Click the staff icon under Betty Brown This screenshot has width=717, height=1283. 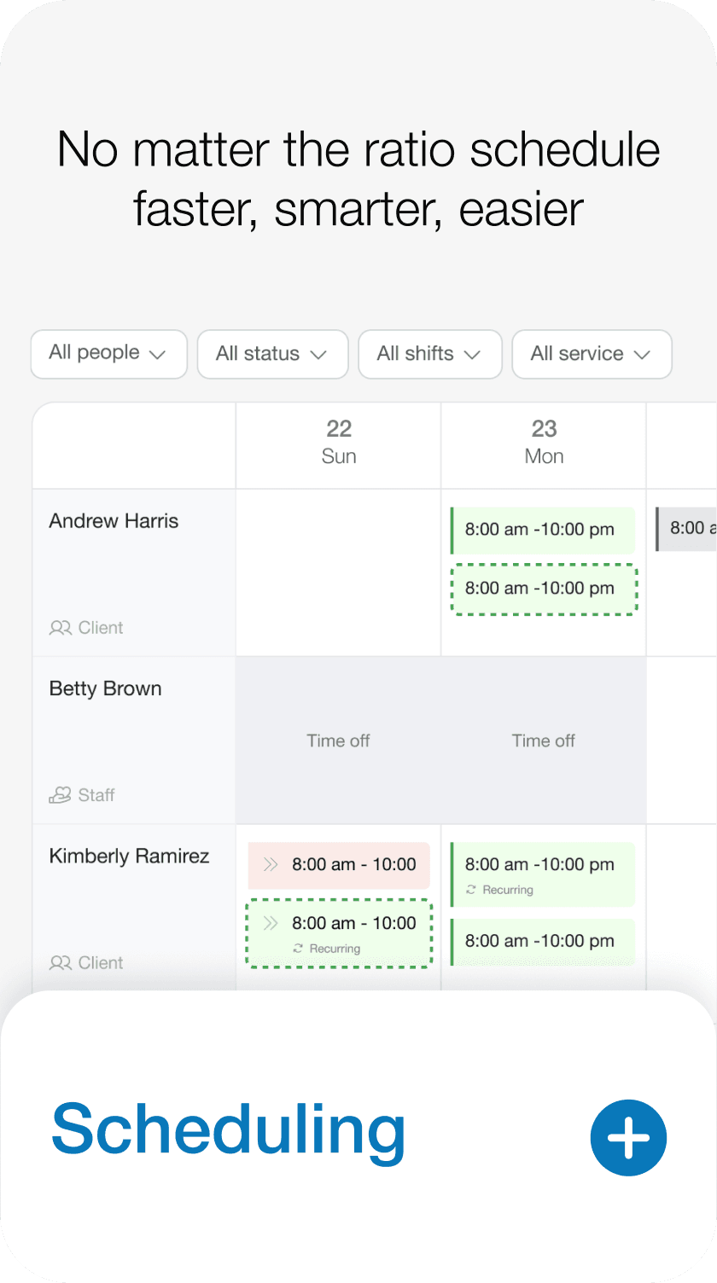coord(60,795)
